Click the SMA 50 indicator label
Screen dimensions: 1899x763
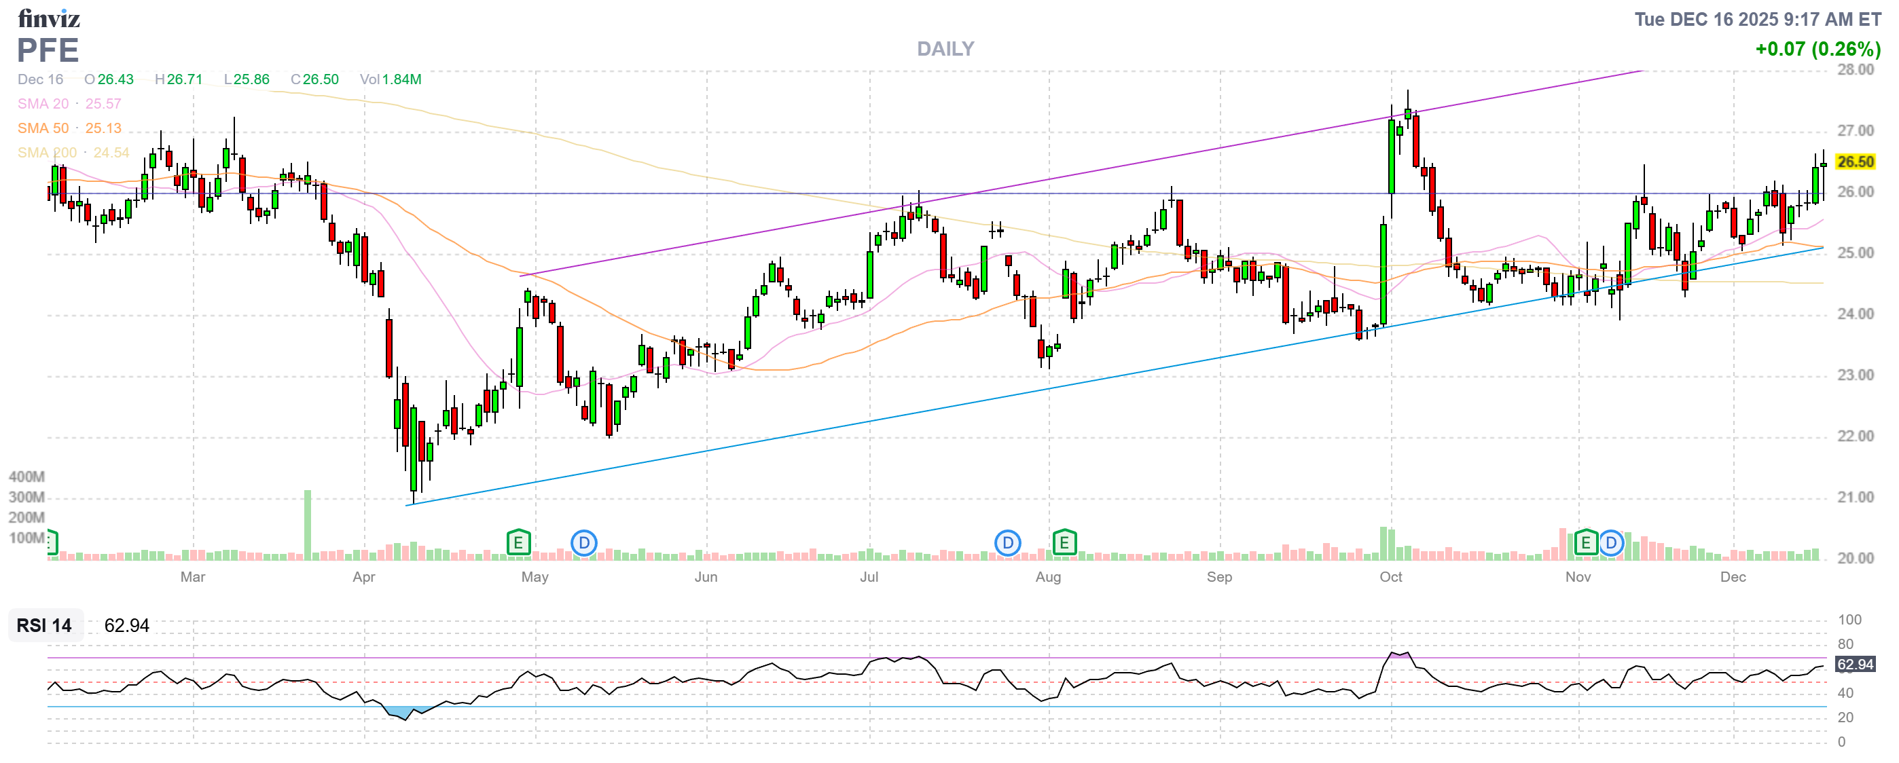click(x=43, y=128)
